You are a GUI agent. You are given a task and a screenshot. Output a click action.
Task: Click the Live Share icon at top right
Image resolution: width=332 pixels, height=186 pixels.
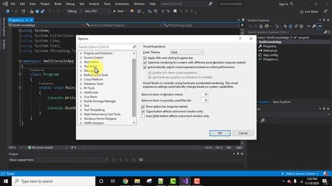point(301,12)
